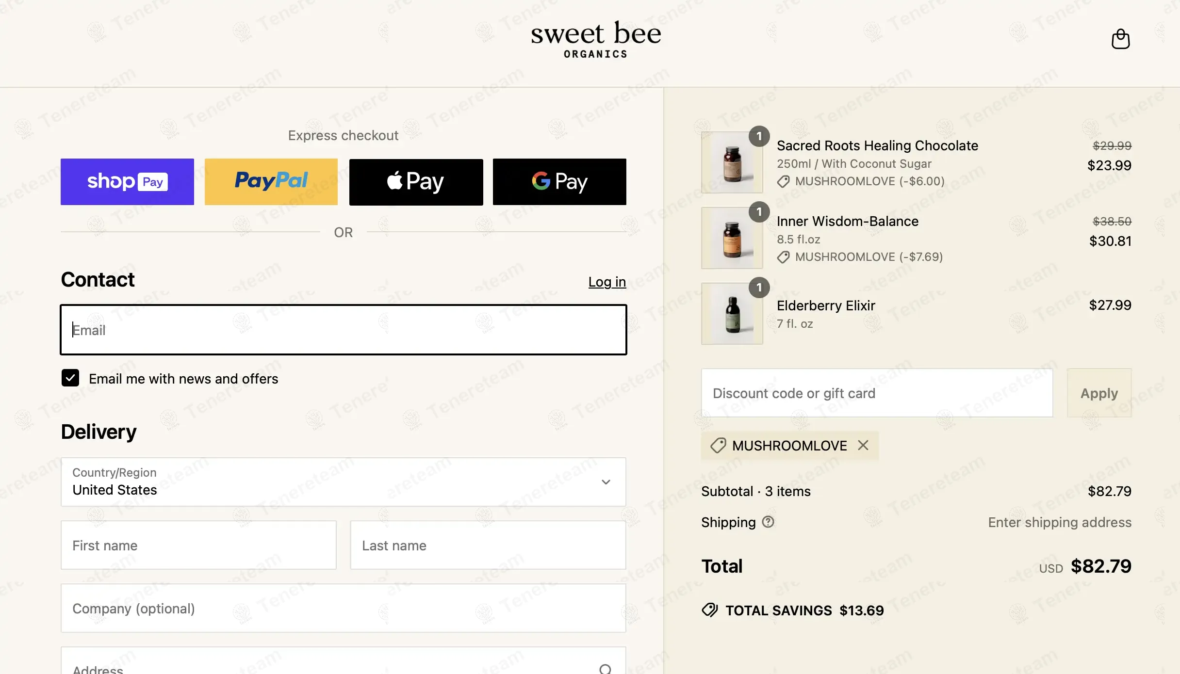Image resolution: width=1180 pixels, height=674 pixels.
Task: Pay with Shop Pay express button
Action: 127,182
